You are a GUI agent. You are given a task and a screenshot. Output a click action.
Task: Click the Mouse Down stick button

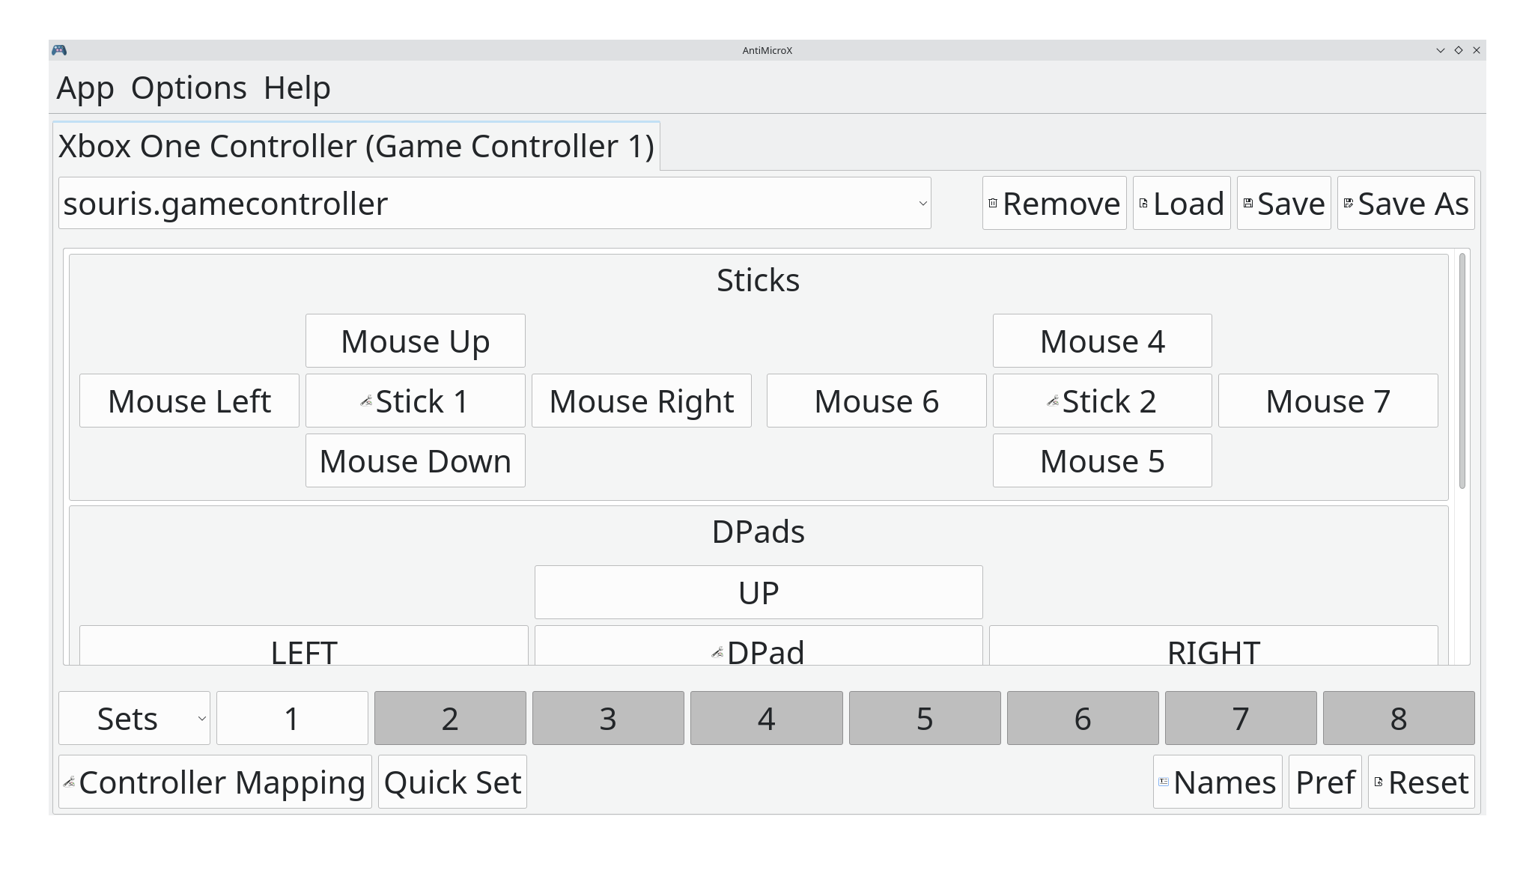[416, 461]
